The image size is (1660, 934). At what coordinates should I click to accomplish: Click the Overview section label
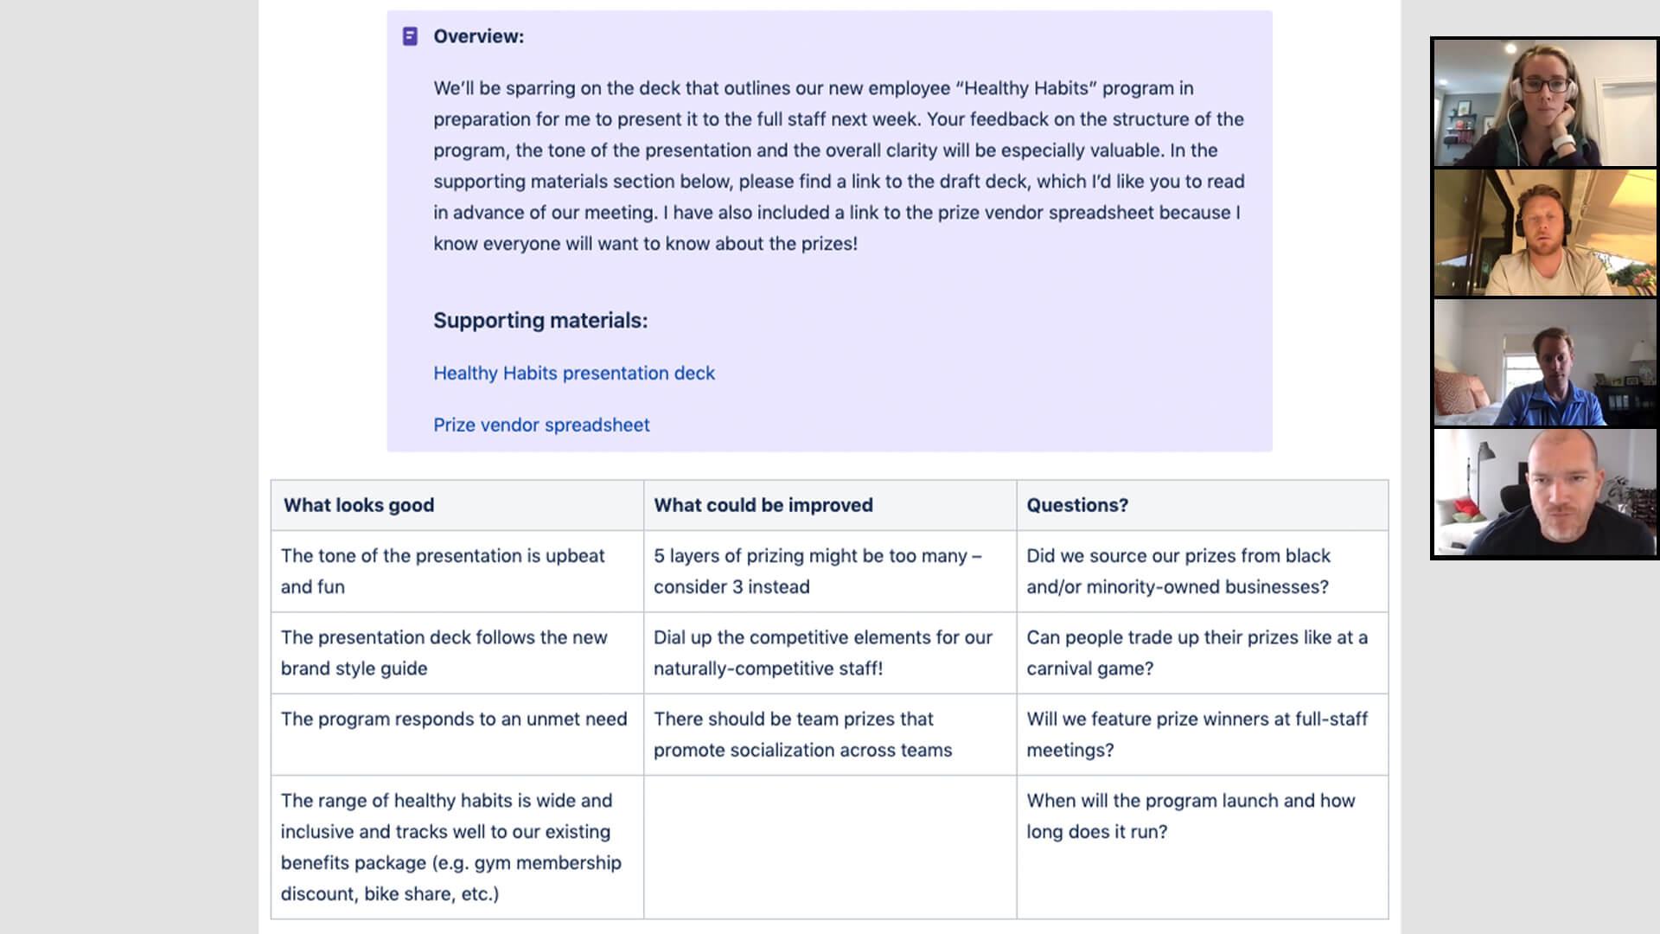point(478,35)
